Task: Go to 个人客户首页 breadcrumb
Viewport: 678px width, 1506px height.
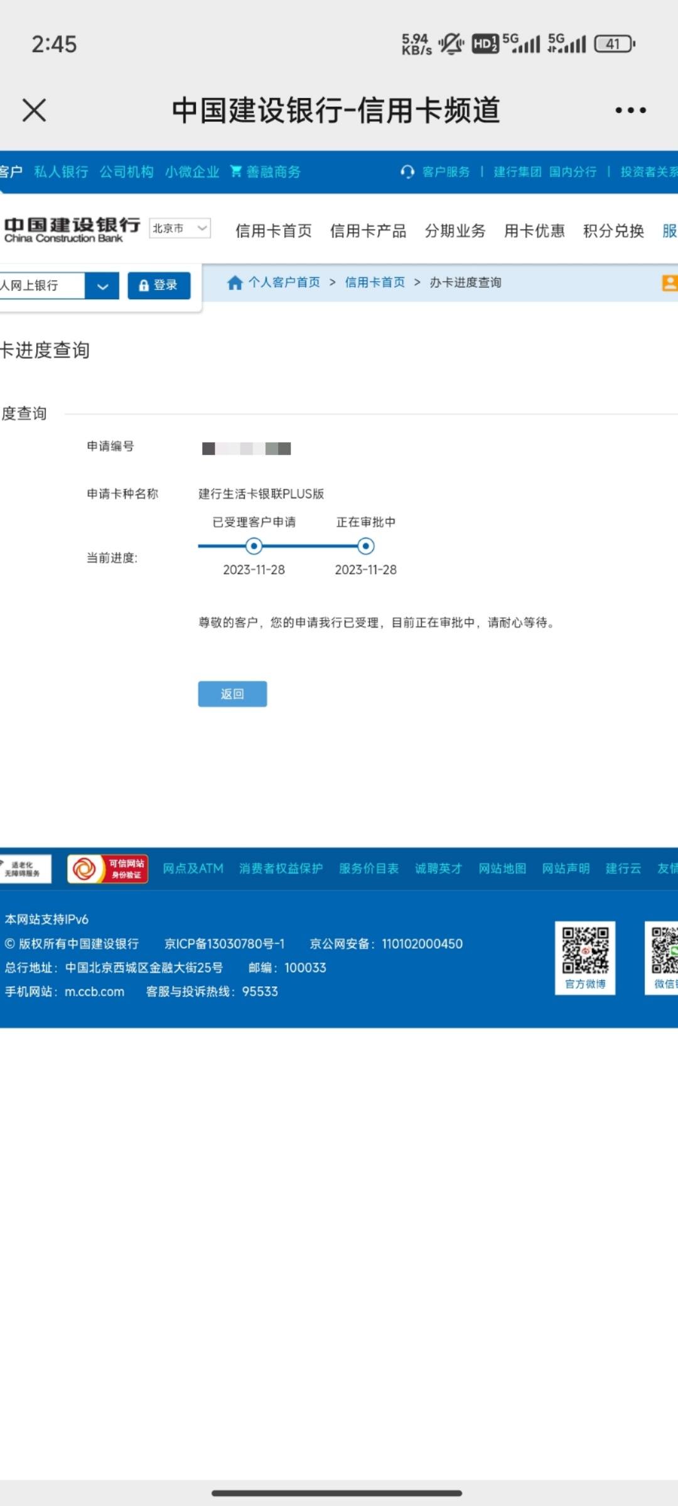Action: point(284,282)
